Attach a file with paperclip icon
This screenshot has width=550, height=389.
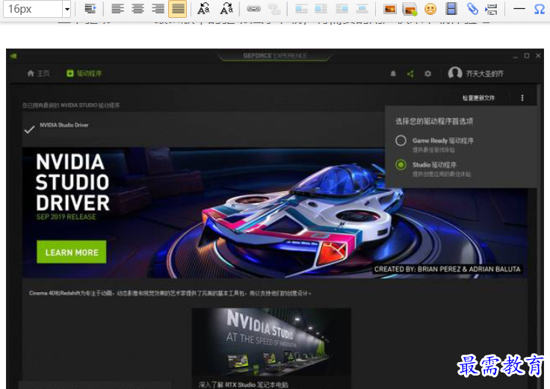[472, 9]
